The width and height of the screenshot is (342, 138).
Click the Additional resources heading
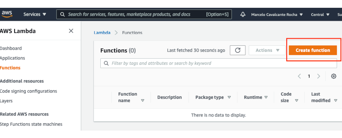coord(22,81)
